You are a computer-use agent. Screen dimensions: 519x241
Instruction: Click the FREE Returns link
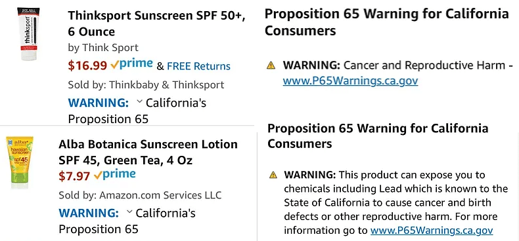(x=198, y=66)
